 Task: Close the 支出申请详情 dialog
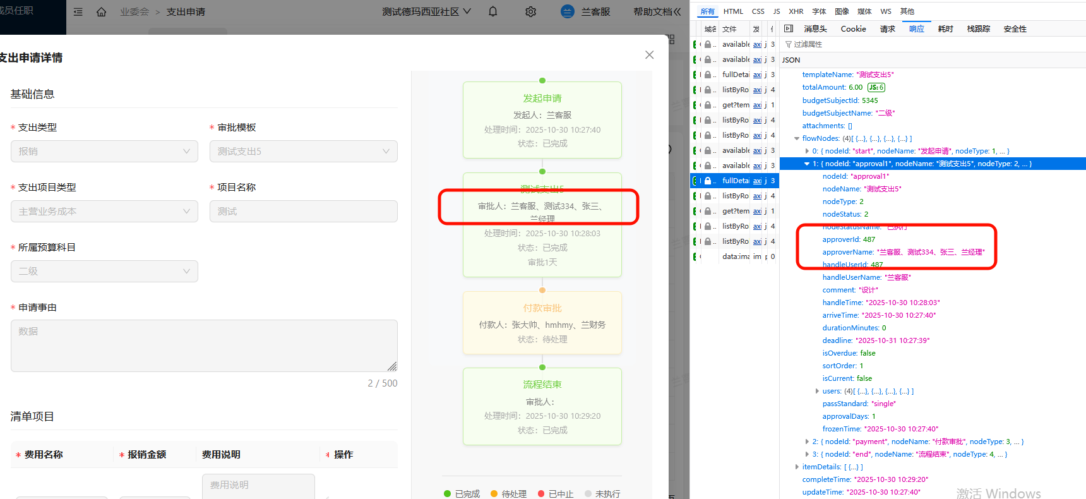pos(649,55)
